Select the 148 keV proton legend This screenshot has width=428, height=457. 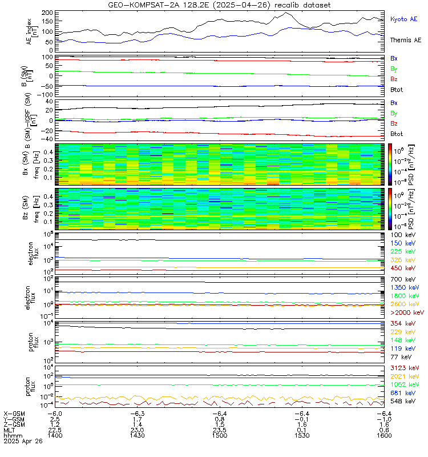(x=403, y=340)
